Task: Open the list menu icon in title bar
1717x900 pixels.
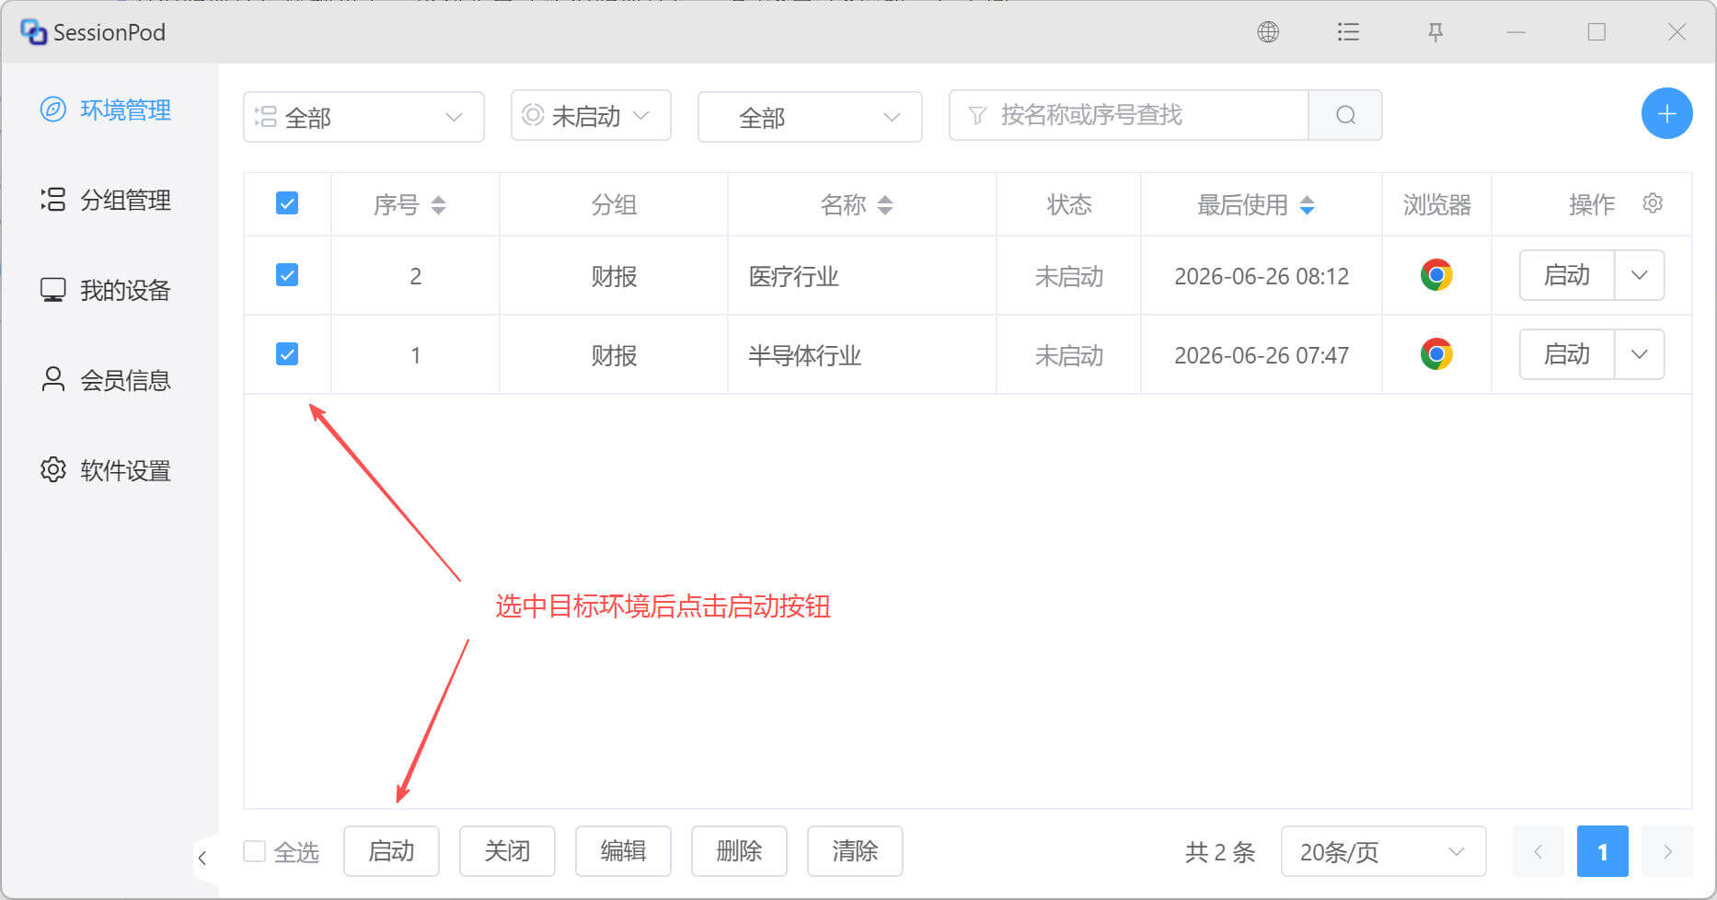Action: 1348,32
